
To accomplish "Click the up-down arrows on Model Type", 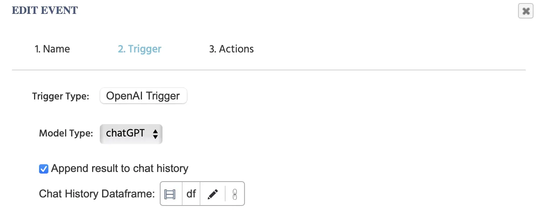I will (x=155, y=134).
